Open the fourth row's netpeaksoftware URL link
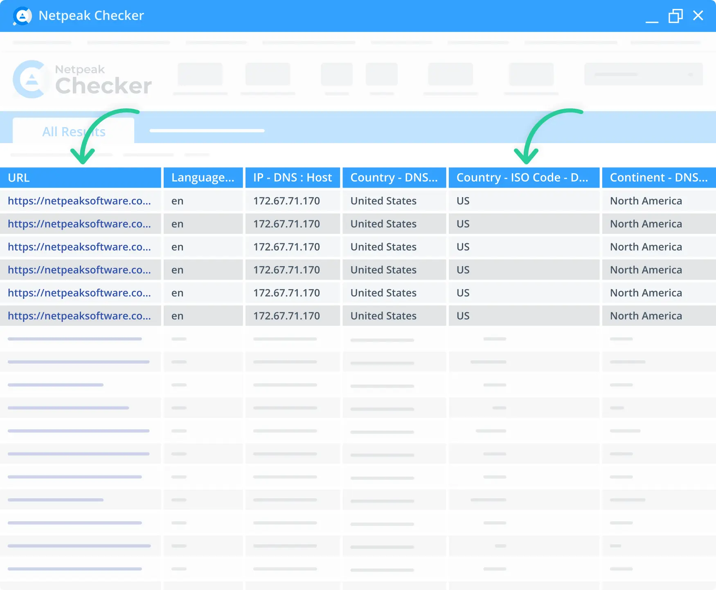 pos(79,270)
